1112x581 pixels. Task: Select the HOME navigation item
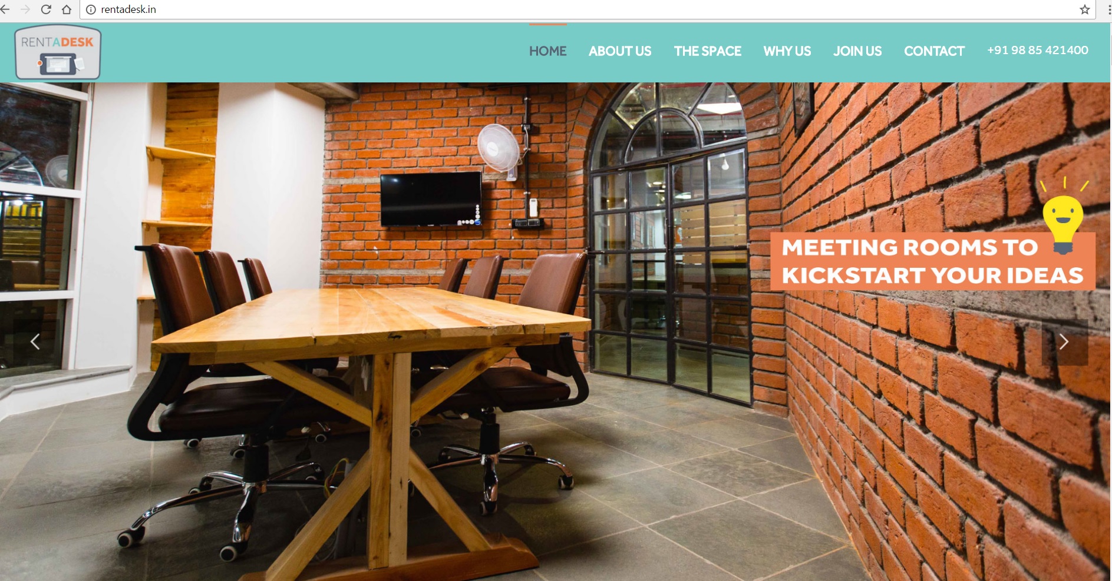point(547,51)
